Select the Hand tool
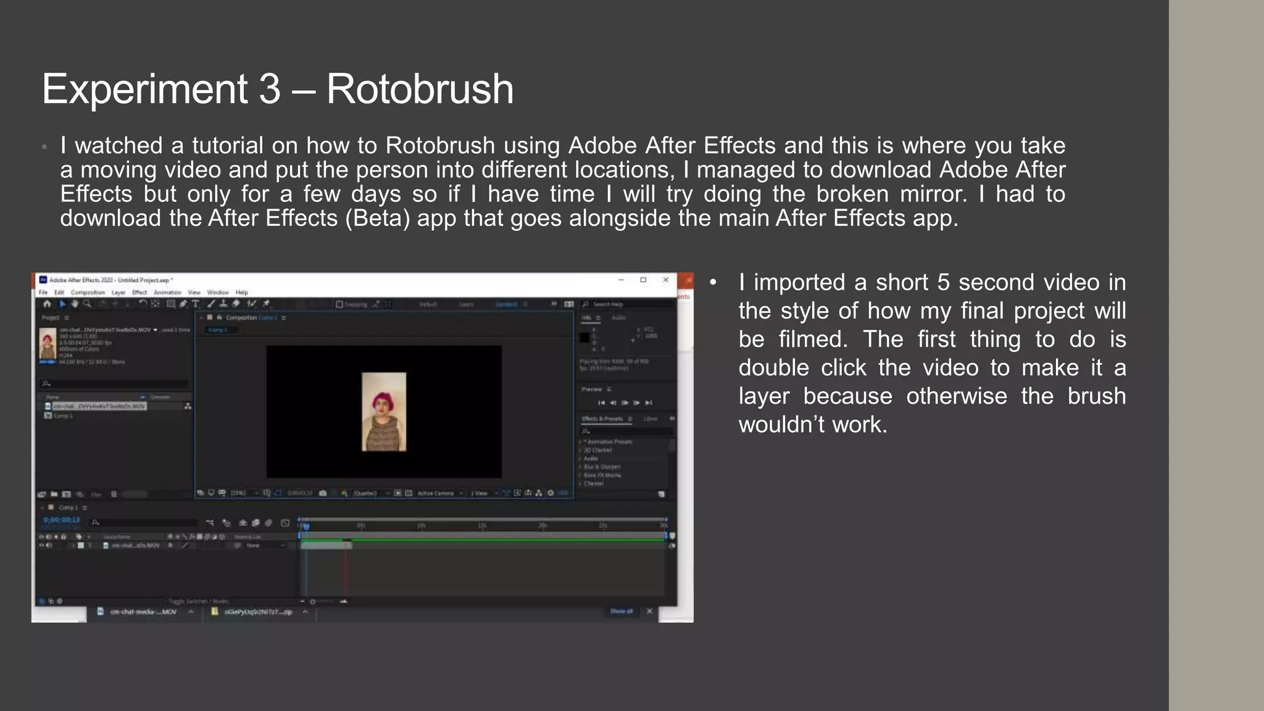Image resolution: width=1264 pixels, height=711 pixels. tap(75, 304)
